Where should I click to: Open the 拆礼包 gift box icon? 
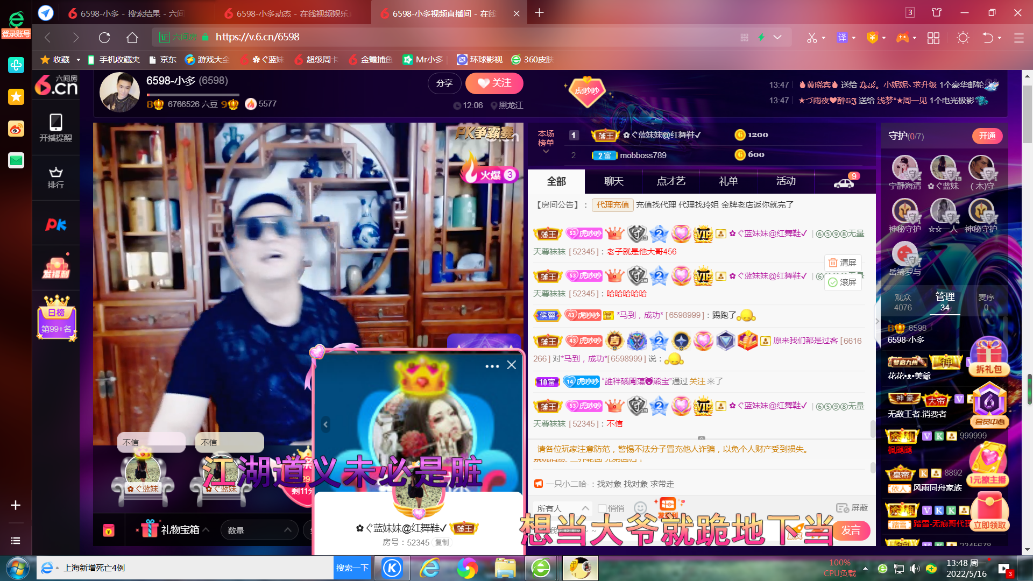click(989, 356)
